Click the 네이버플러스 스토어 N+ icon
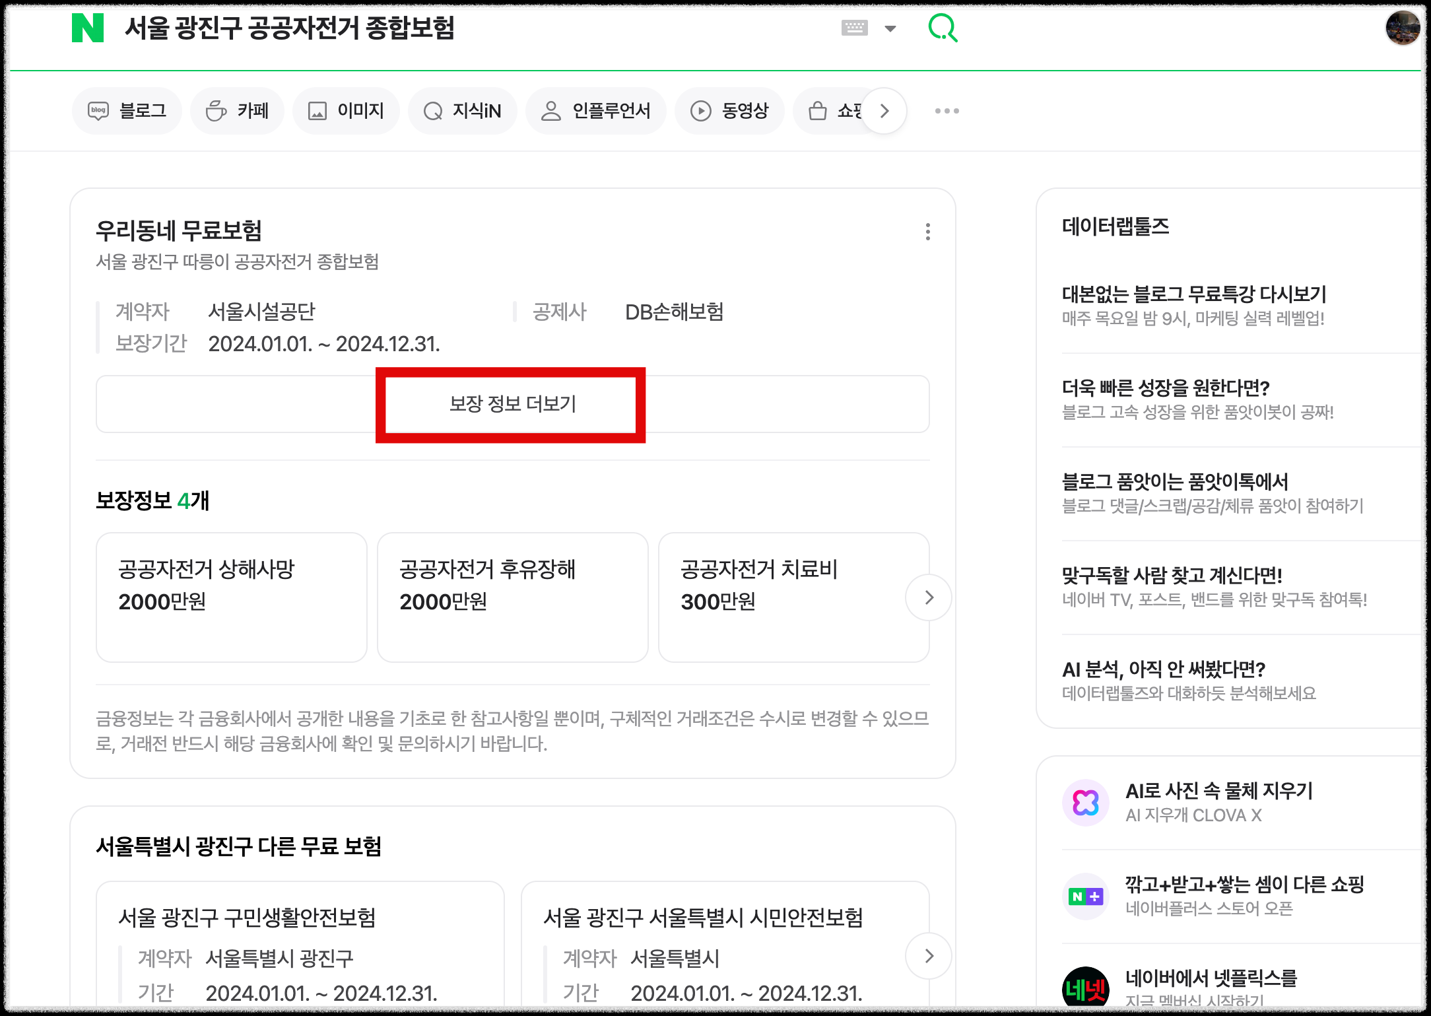The height and width of the screenshot is (1016, 1431). 1086,897
